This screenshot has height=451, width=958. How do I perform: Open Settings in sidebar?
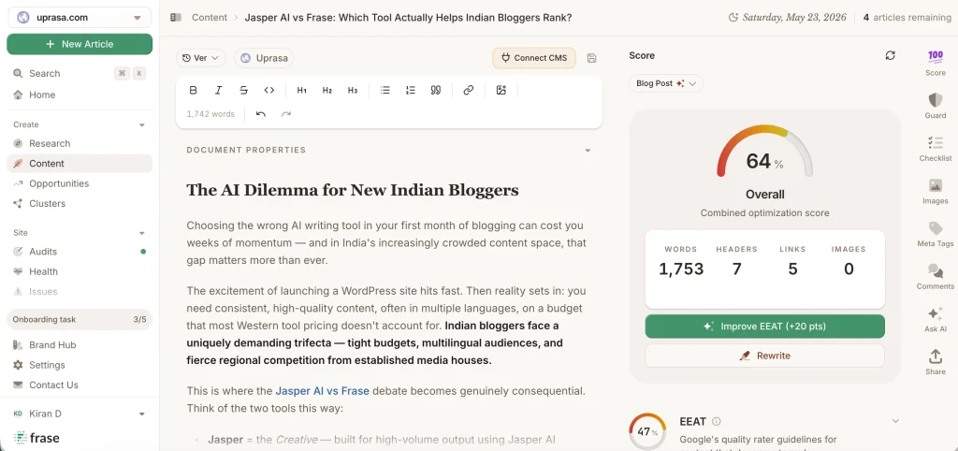80,365
